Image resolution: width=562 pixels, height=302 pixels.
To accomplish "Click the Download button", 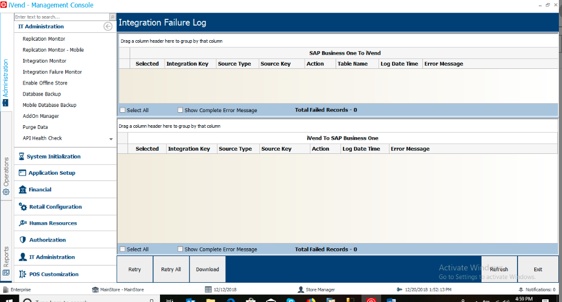I will (x=208, y=269).
